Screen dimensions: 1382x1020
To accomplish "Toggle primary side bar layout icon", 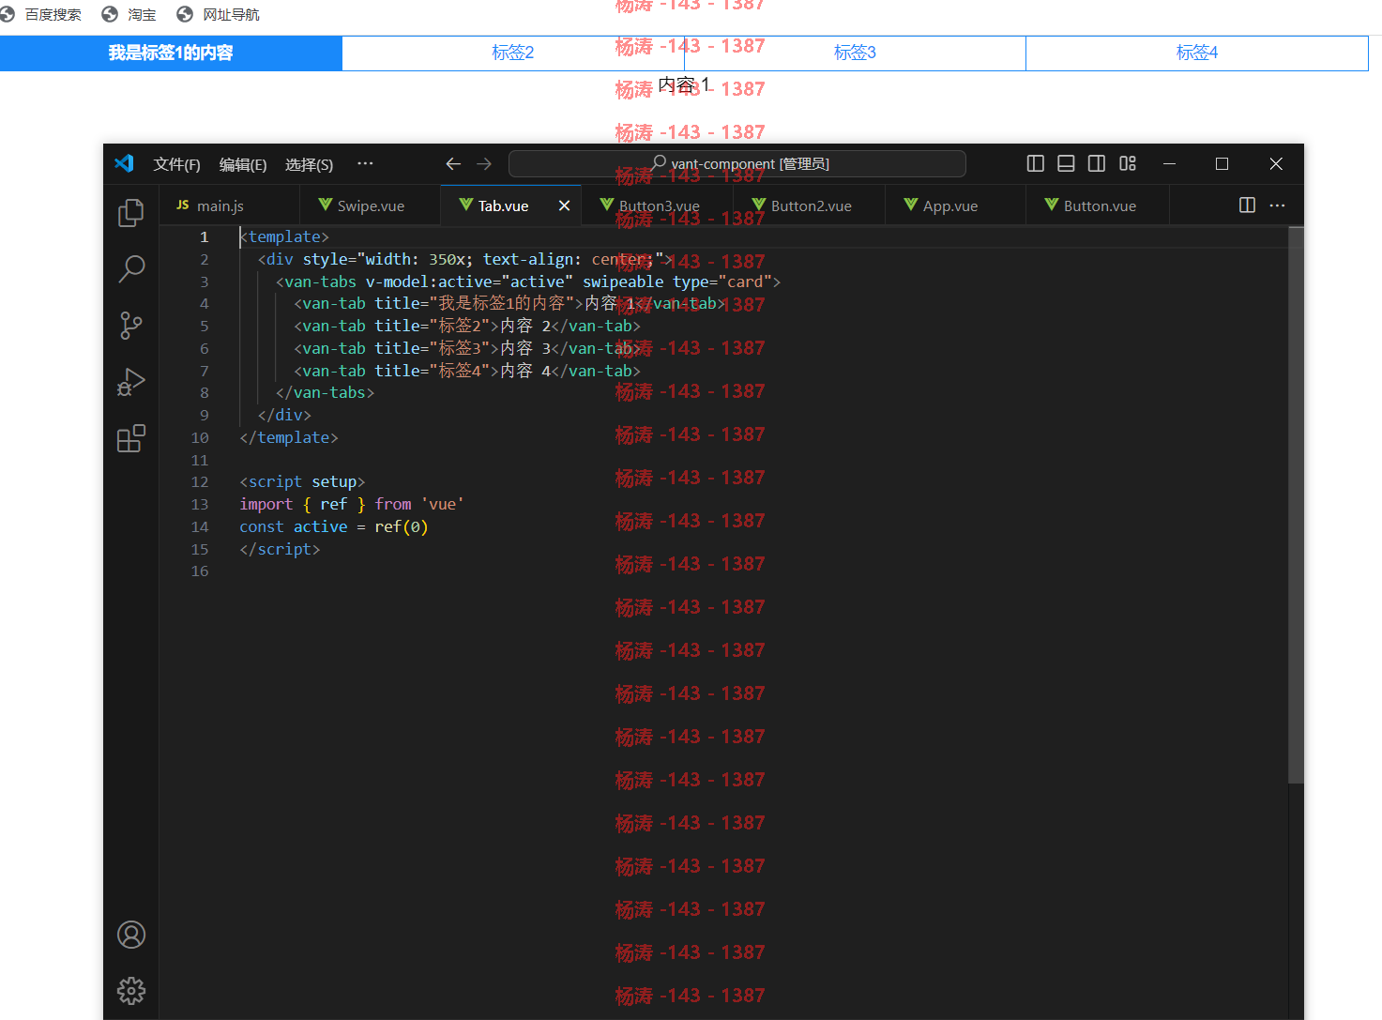I will pos(1036,163).
